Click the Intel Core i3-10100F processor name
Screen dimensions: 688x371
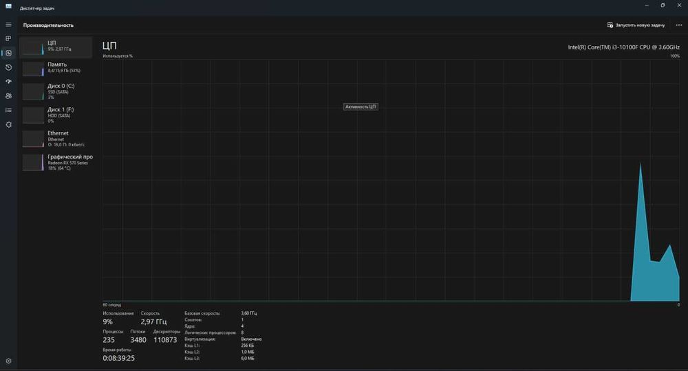(623, 47)
